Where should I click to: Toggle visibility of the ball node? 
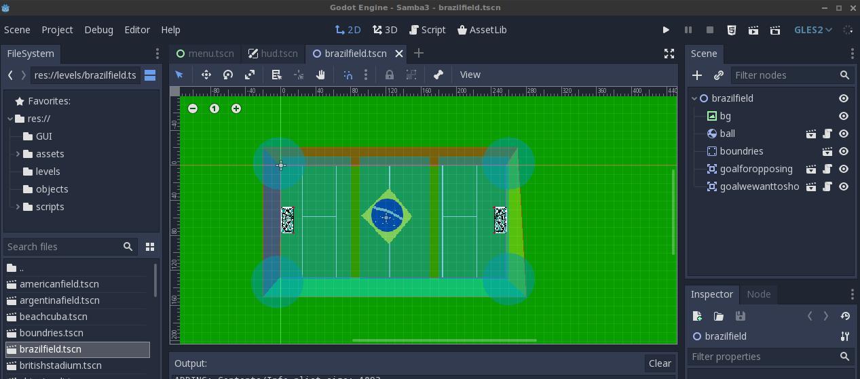tap(844, 134)
